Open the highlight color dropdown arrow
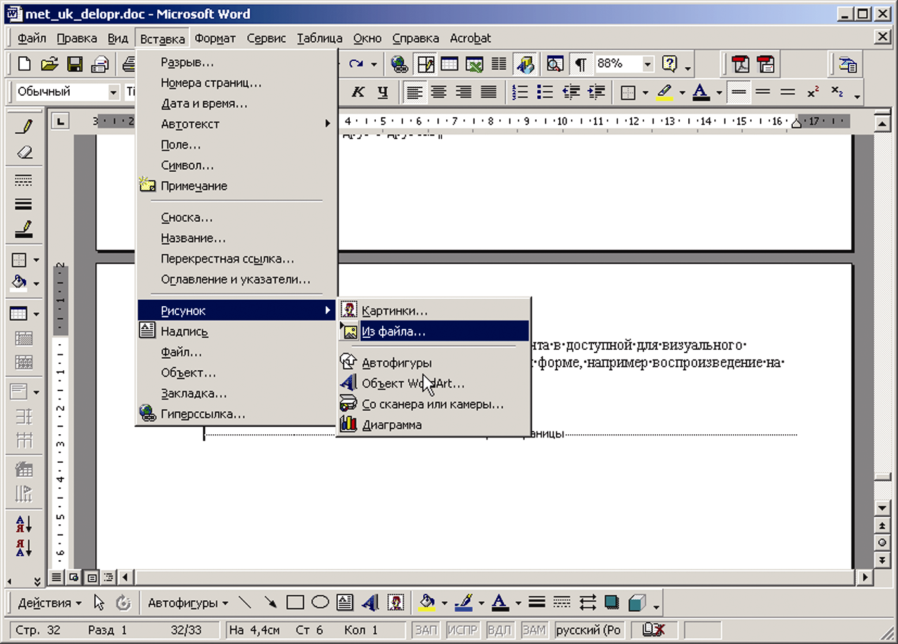Viewport: 898px width, 644px height. pos(682,93)
